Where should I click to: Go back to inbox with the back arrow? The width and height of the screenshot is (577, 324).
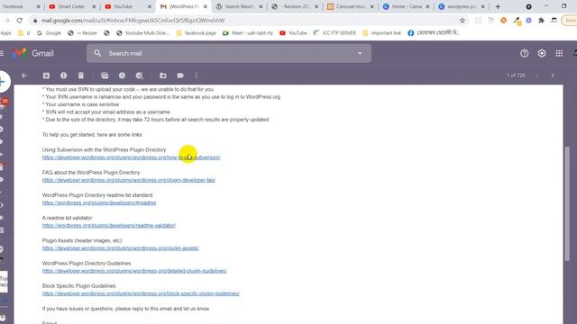coord(24,76)
